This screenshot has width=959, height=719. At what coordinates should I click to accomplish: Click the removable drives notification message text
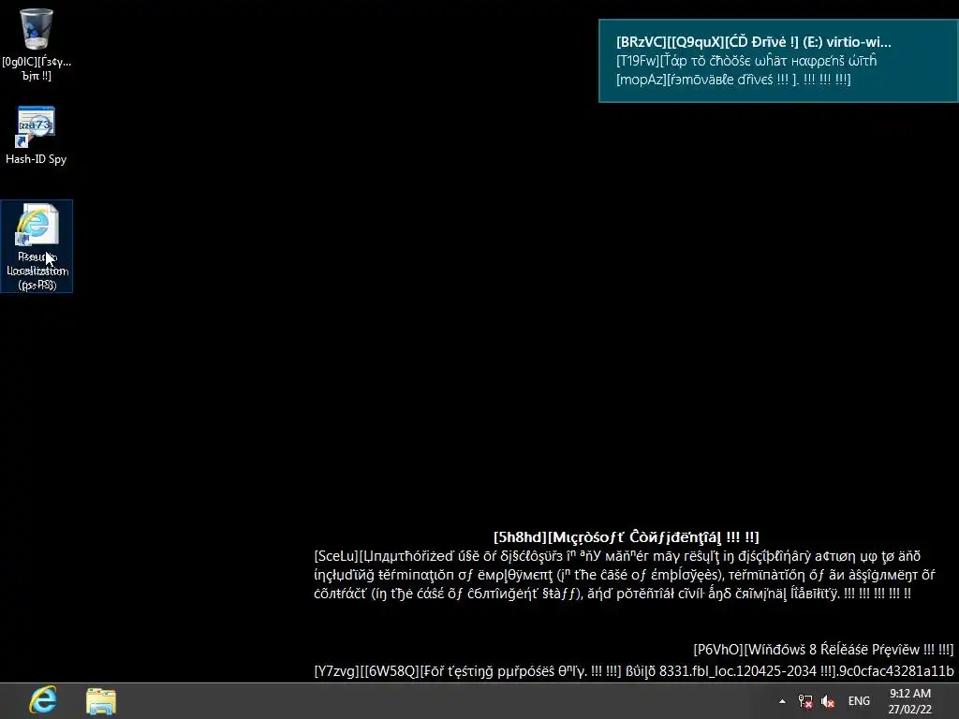(x=746, y=69)
